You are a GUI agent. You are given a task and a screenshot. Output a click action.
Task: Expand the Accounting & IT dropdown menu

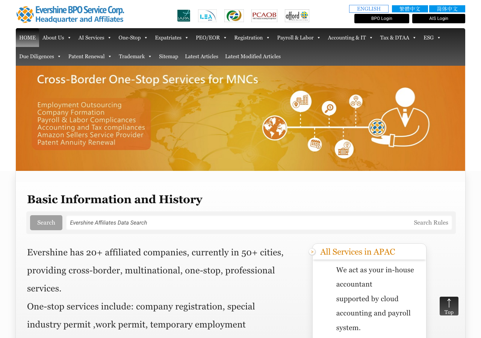click(350, 38)
